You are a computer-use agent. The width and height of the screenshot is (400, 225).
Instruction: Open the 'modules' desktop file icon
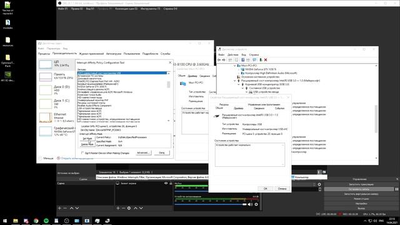click(8, 24)
